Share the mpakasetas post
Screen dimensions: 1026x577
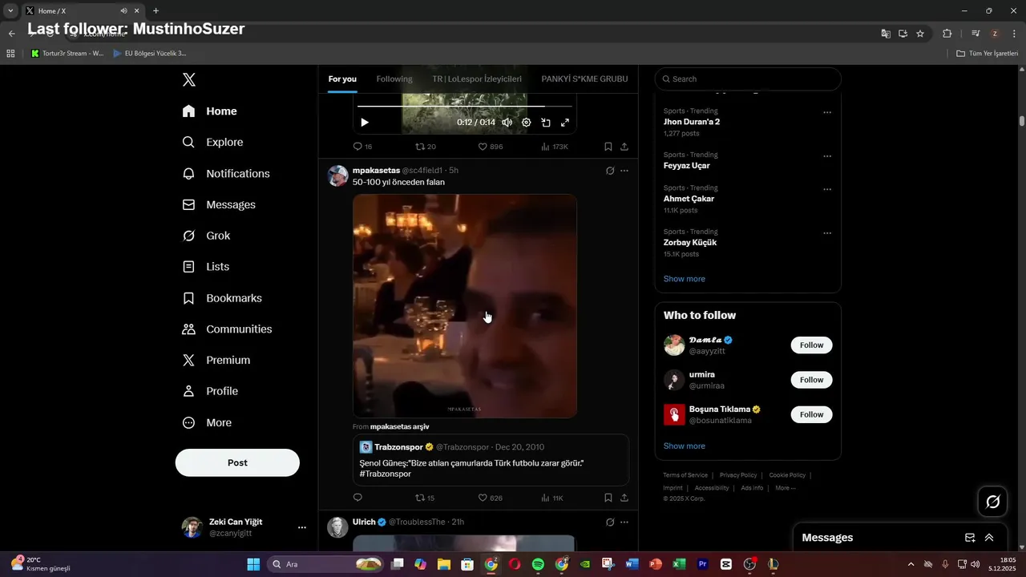tap(624, 498)
